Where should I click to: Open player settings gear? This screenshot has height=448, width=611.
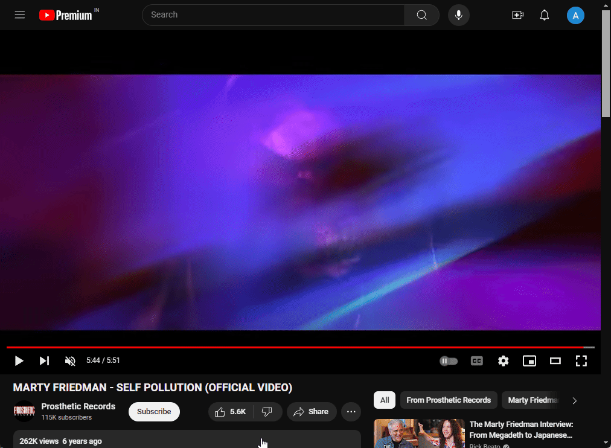coord(503,360)
